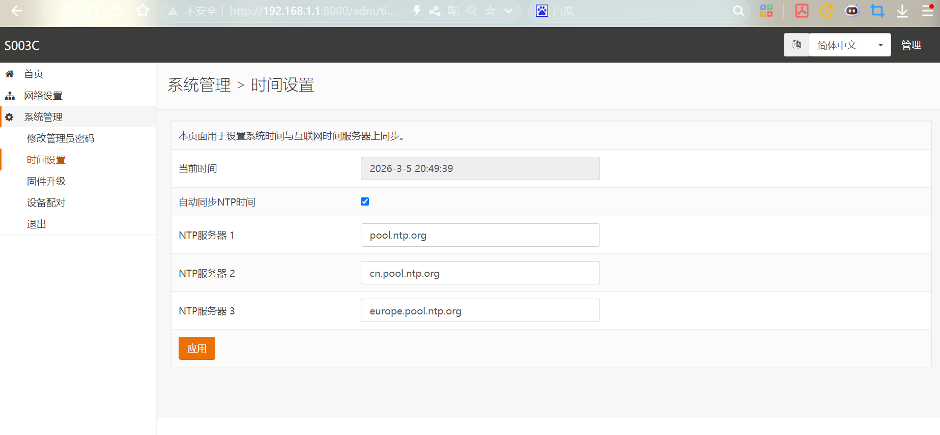Click the screenshot crop icon

tap(877, 11)
